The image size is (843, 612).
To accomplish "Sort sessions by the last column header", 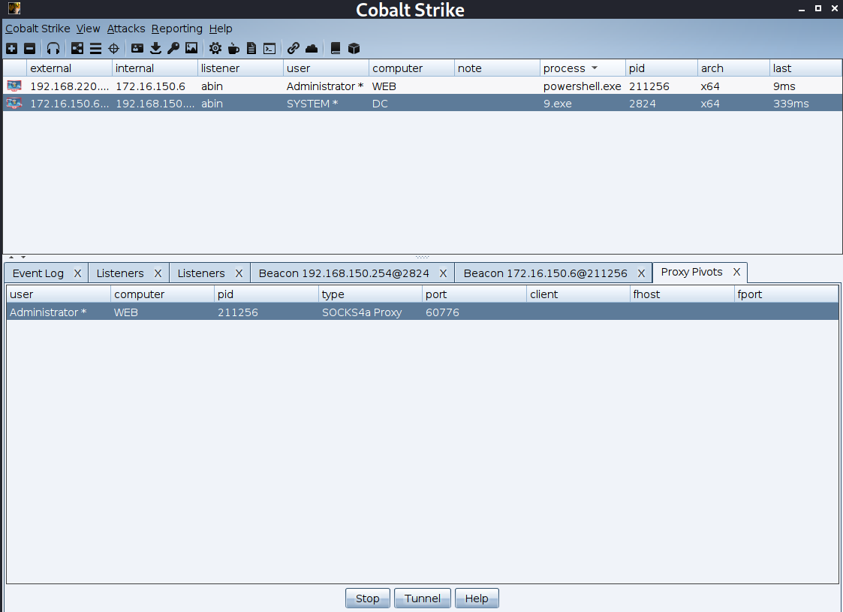I will pos(805,68).
